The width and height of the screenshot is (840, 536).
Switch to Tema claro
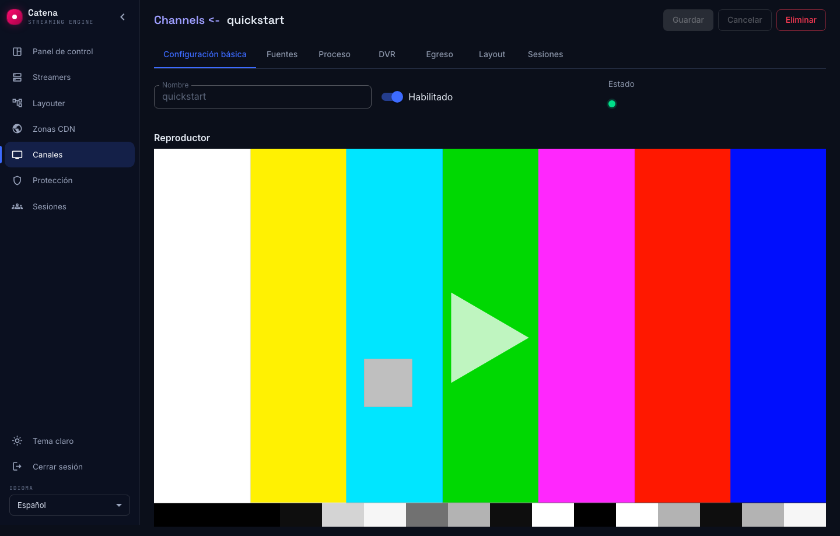pyautogui.click(x=70, y=441)
